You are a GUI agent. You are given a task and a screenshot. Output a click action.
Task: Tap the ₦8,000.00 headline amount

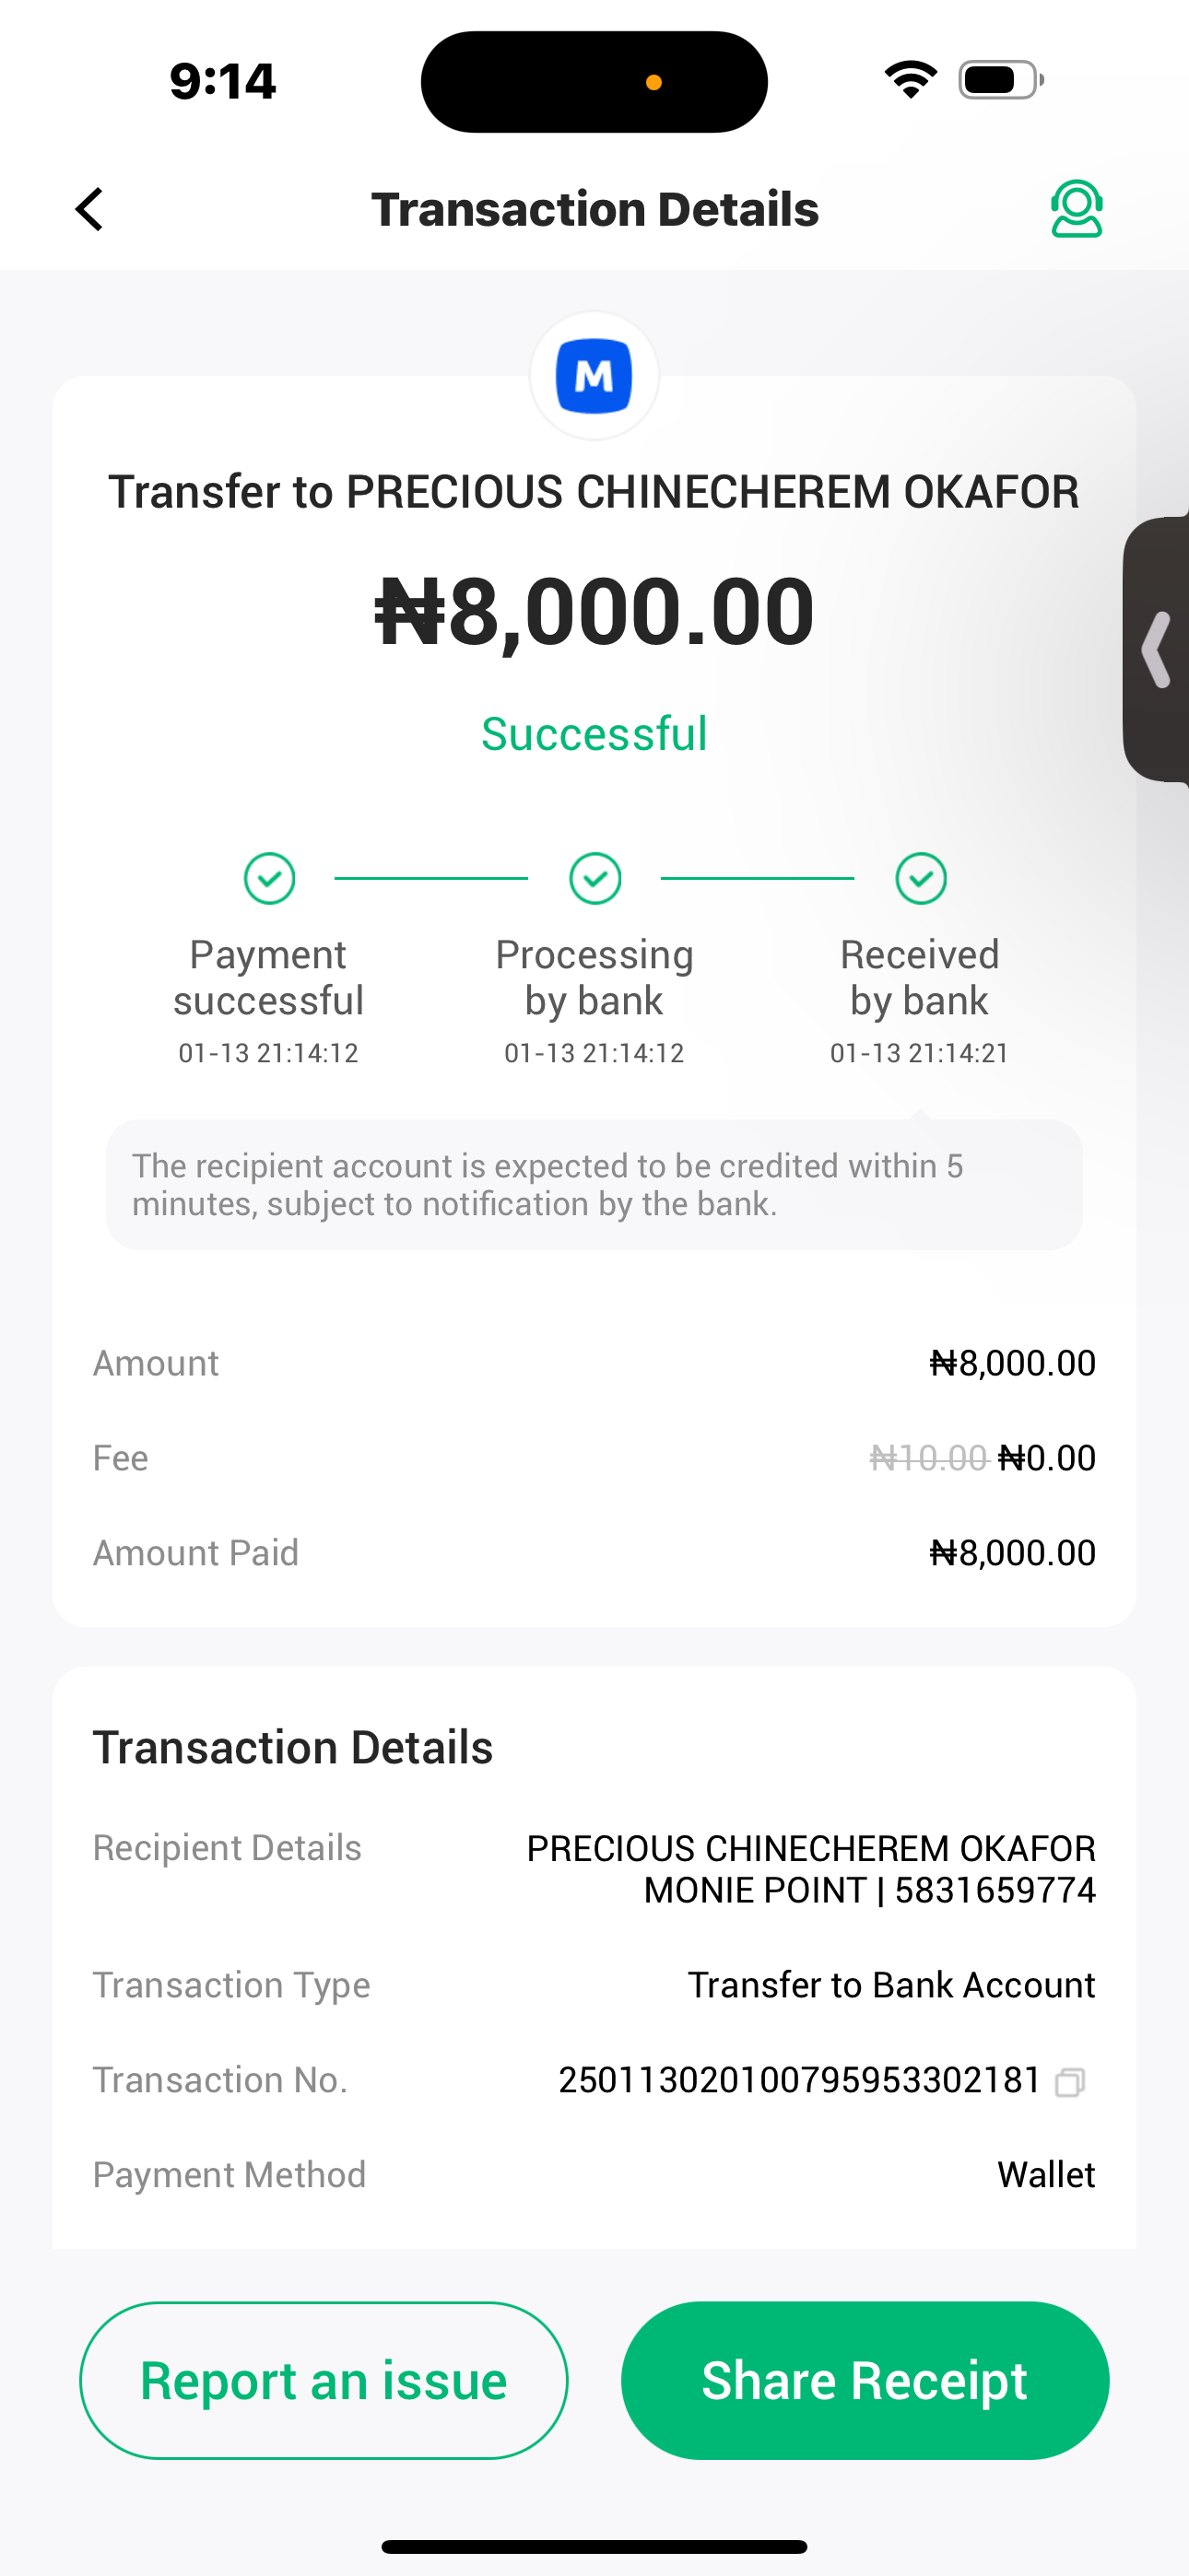[594, 612]
